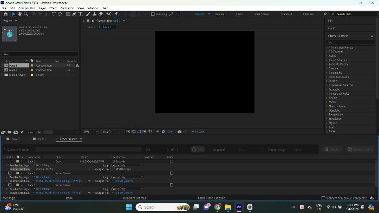Open the Effect menu
379x213 pixels.
[53, 8]
